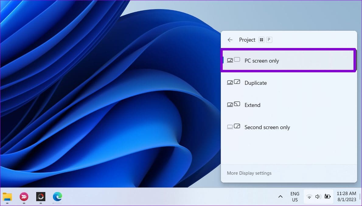Enable Second screen only mode
The height and width of the screenshot is (206, 362).
pyautogui.click(x=267, y=127)
